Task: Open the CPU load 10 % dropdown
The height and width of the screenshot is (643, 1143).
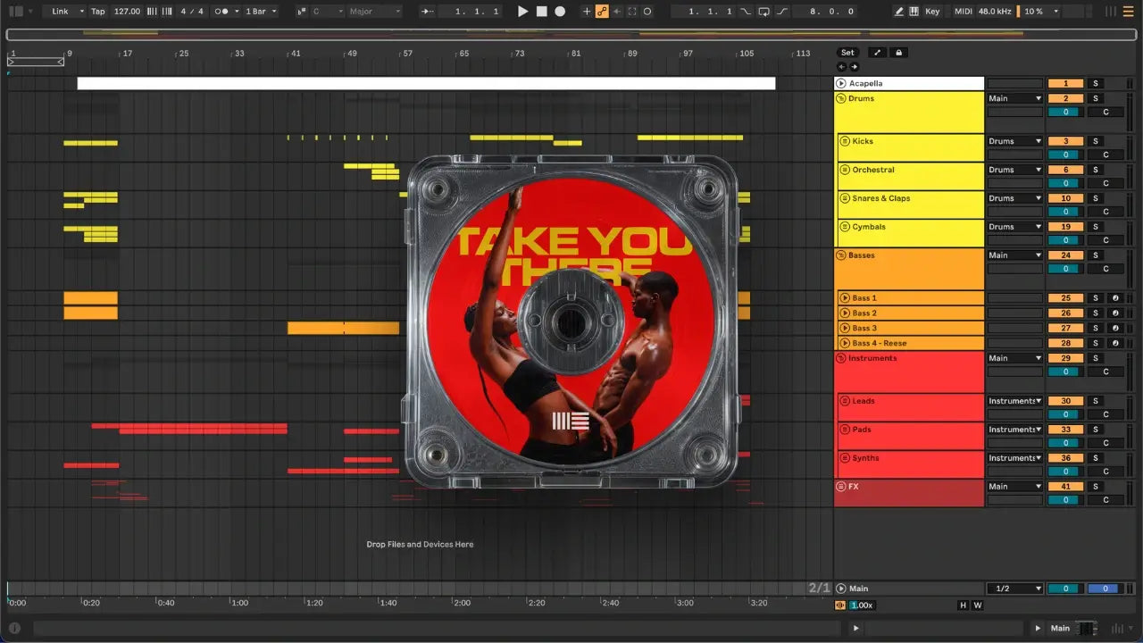Action: [x=1041, y=12]
